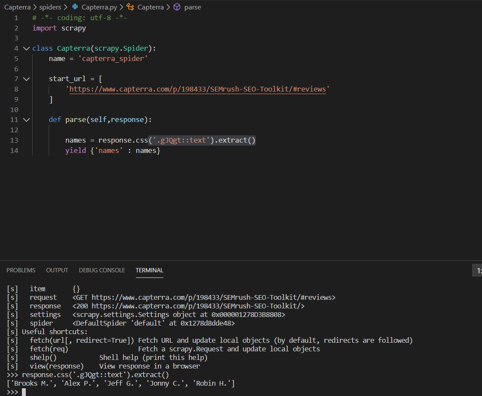Select the Capterra class breadcrumb
Image resolution: width=482 pixels, height=396 pixels.
150,7
